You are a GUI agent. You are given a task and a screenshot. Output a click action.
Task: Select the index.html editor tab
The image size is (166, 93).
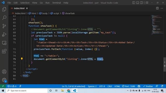[x=19, y=8]
